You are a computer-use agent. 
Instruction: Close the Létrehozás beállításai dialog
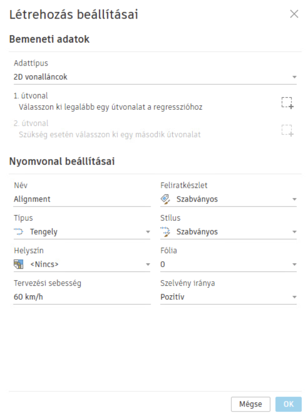(x=294, y=15)
